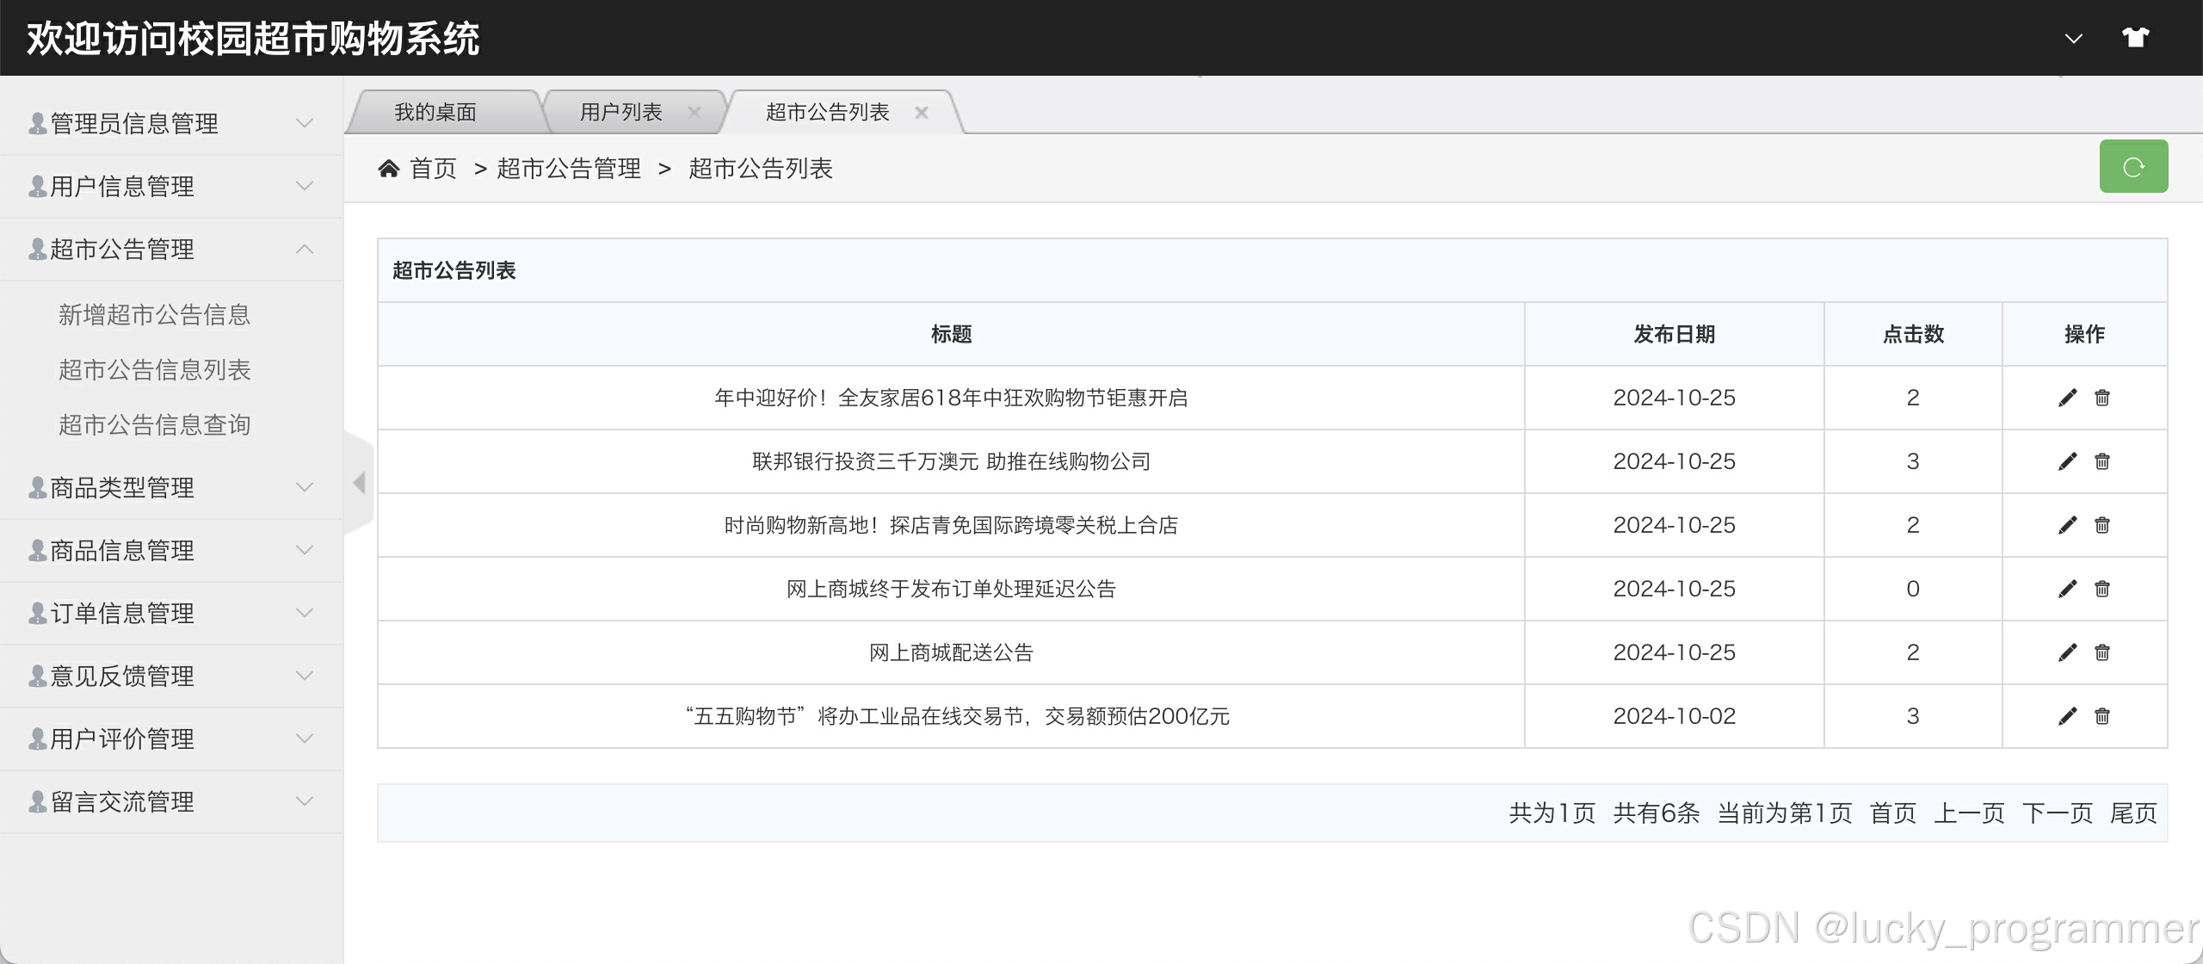Open the skin theme T-shirt icon
The image size is (2203, 964).
click(x=2135, y=38)
